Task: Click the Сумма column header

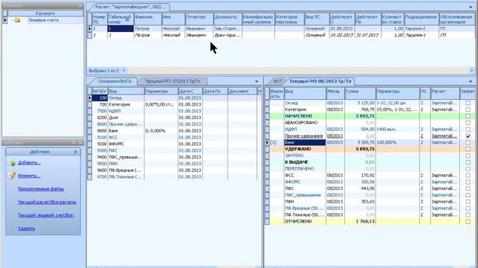Action: coord(360,94)
